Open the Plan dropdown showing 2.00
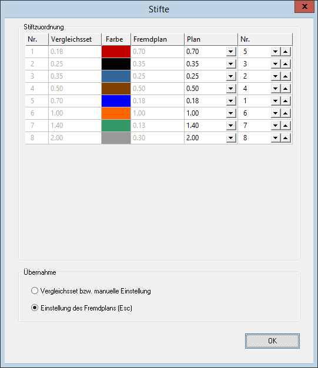 [x=231, y=138]
